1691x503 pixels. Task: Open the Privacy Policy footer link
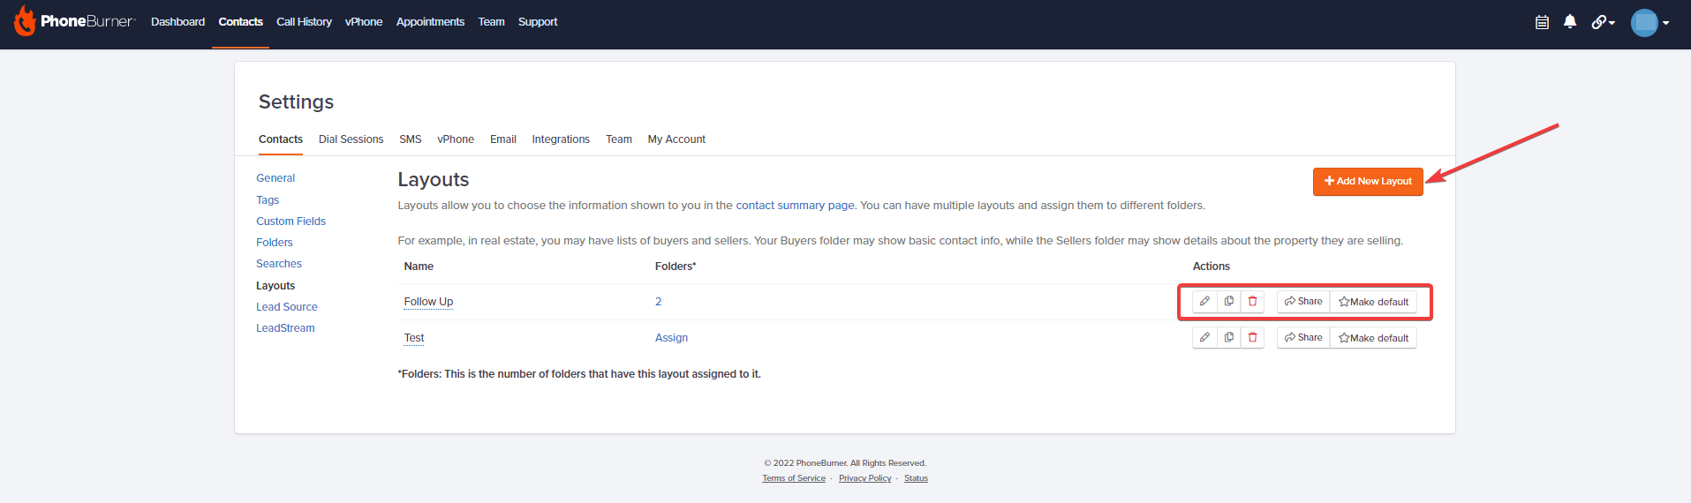(864, 478)
